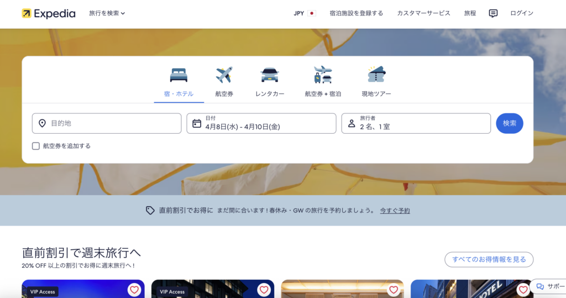Select the airplane icon for 航空券
Screen dimensions: 566x298
click(224, 75)
